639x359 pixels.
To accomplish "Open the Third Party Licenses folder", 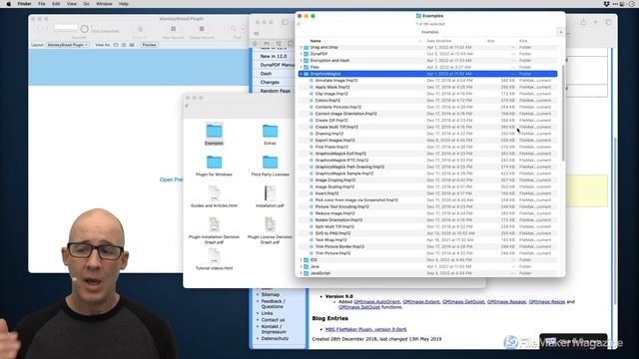I will [270, 163].
